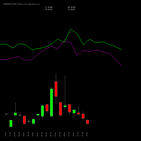Click the red candle above 16 Jan
This screenshot has height=141, width=141.
83,116
